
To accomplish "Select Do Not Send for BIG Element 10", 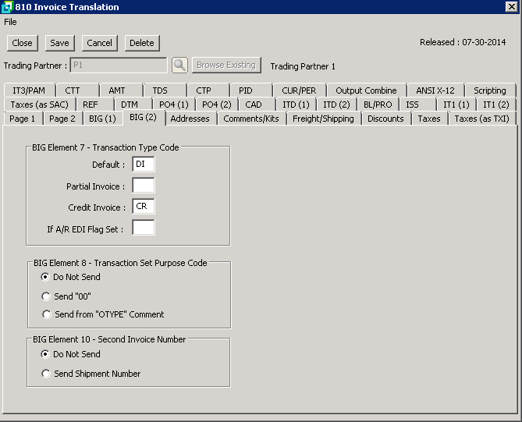I will pyautogui.click(x=45, y=354).
